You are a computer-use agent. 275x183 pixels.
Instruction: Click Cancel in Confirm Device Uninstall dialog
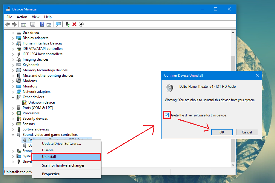pyautogui.click(x=247, y=132)
